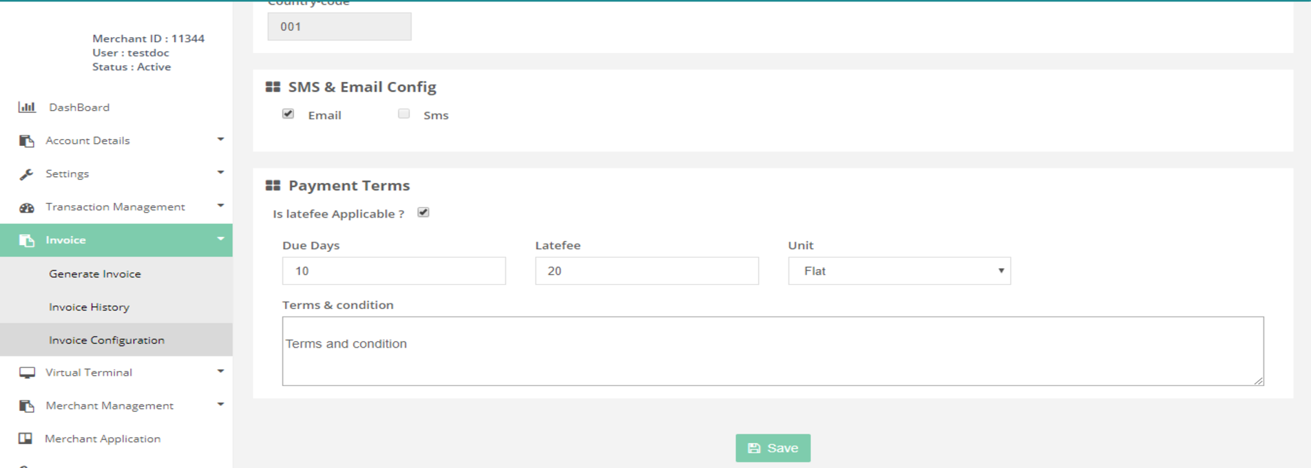Viewport: 1311px width, 468px height.
Task: Click the Account Details sidebar icon
Action: (27, 141)
